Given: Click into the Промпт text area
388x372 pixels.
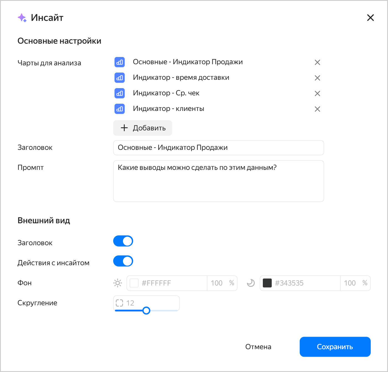Looking at the screenshot, I should (x=218, y=181).
